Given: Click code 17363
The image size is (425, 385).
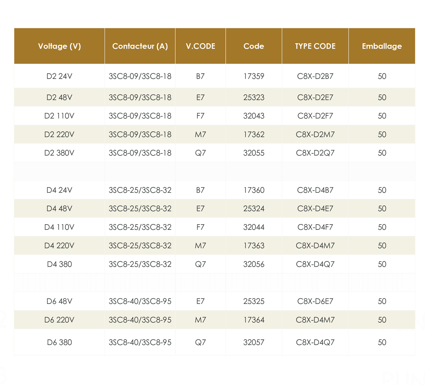Looking at the screenshot, I should [x=254, y=246].
